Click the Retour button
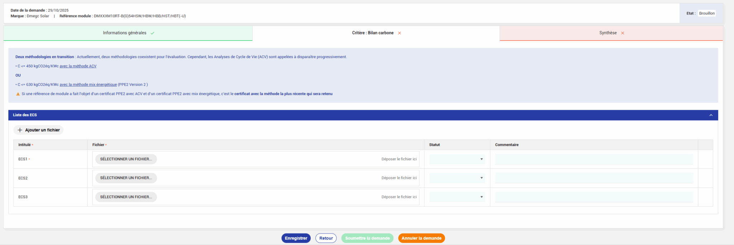The width and height of the screenshot is (734, 245). [x=326, y=238]
